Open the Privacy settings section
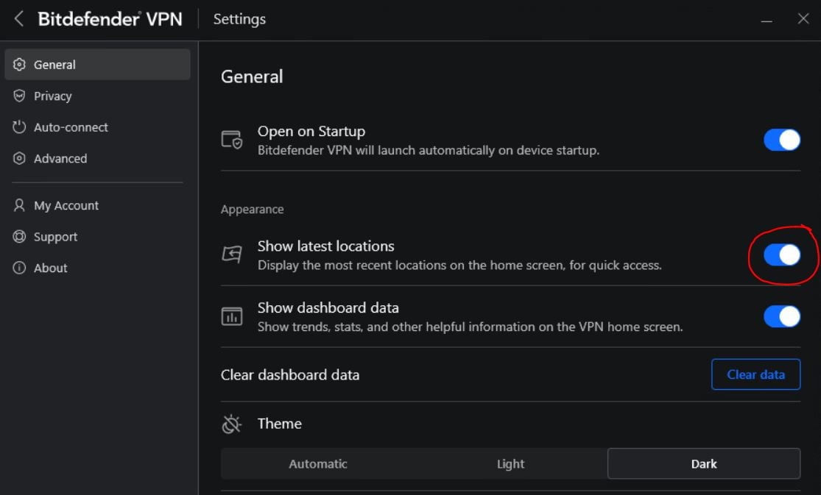The width and height of the screenshot is (821, 495). [52, 96]
